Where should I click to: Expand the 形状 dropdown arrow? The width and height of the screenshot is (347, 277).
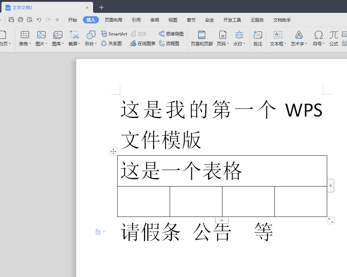[x=96, y=44]
